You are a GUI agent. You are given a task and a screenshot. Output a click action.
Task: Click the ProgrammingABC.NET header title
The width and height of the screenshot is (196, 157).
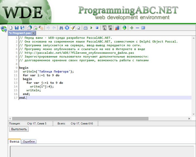point(128,10)
